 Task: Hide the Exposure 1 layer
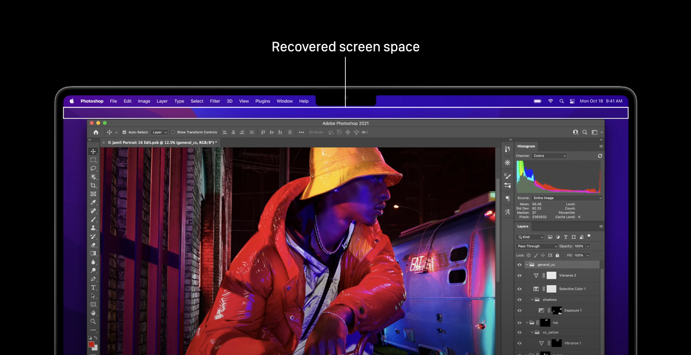[x=519, y=311]
